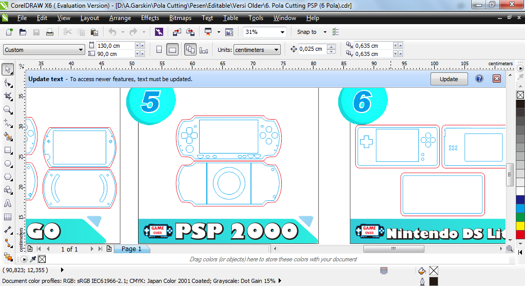This screenshot has width=525, height=286.
Task: Open the File menu
Action: pyautogui.click(x=22, y=18)
